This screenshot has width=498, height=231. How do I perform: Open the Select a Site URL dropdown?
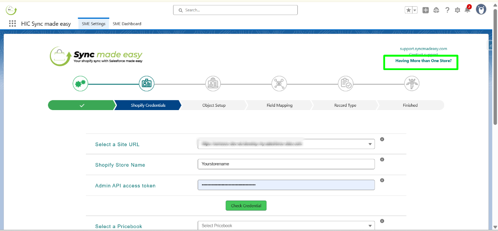(x=286, y=144)
